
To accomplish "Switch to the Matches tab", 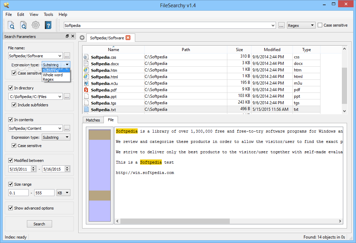I will (x=93, y=120).
